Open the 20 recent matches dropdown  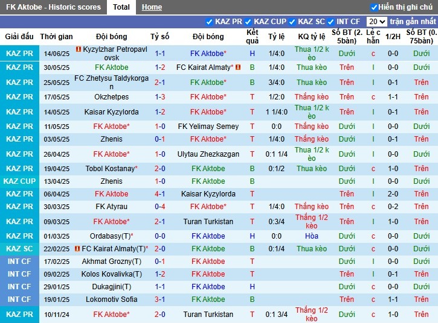[377, 22]
